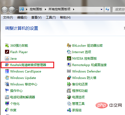The height and width of the screenshot is (115, 125).
Task: Open 程序和功能 link text
Action: tap(80, 91)
